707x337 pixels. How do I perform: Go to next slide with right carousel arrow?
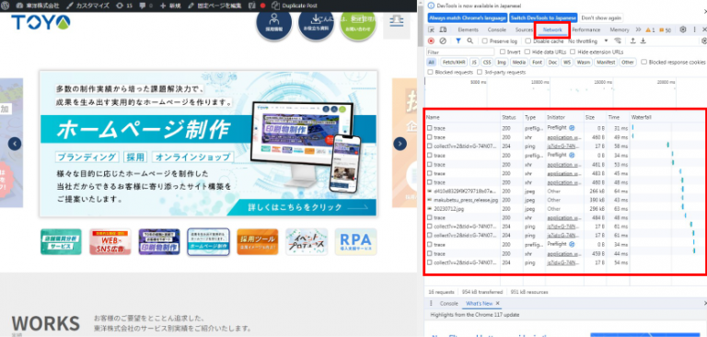point(400,144)
